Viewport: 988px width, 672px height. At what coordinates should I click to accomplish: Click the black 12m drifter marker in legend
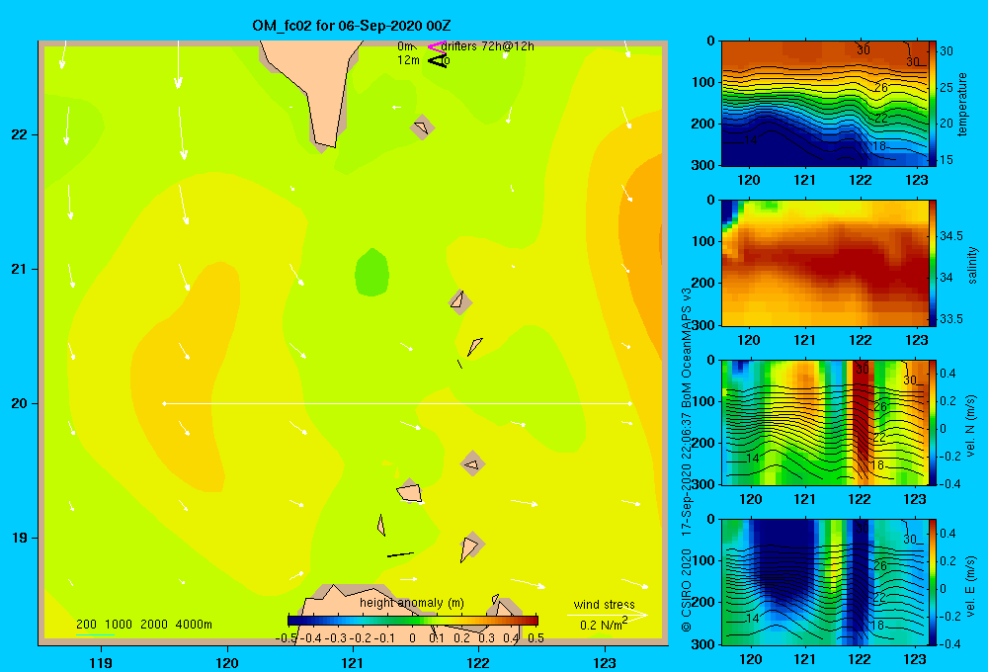pos(438,60)
